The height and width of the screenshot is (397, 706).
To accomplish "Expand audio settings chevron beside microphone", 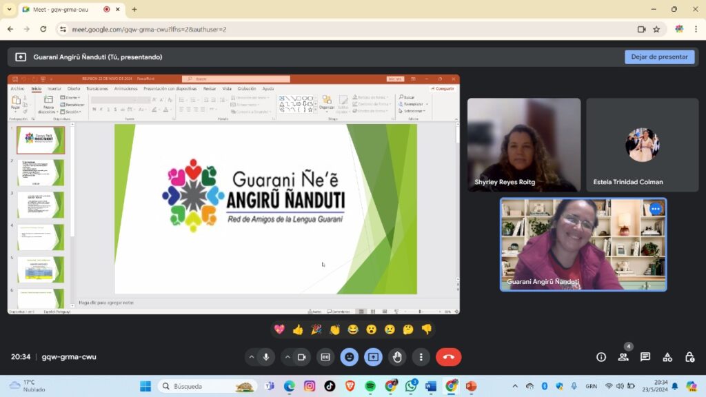I will (x=252, y=357).
